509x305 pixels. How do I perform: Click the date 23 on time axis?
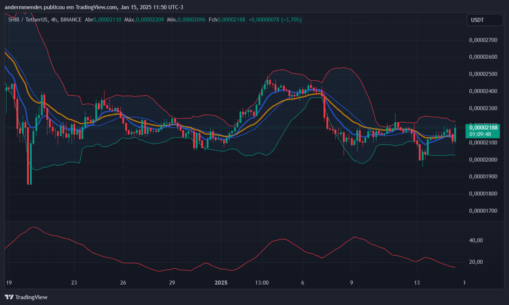tap(74, 283)
